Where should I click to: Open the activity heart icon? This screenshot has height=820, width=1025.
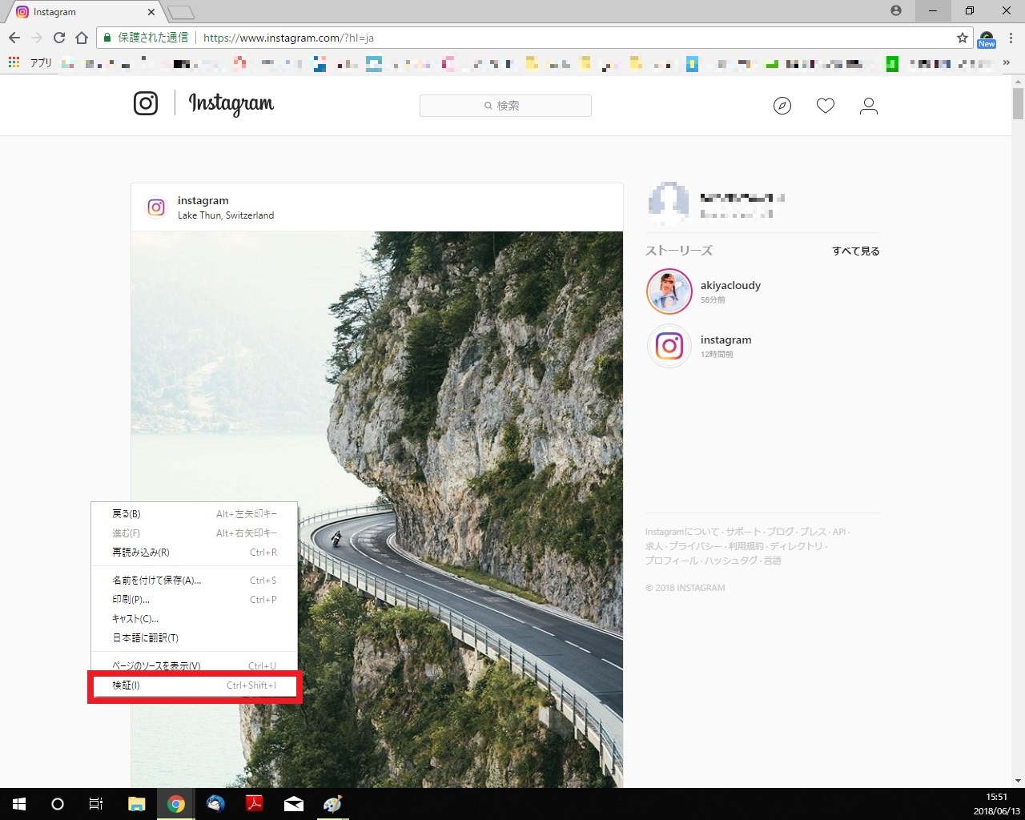click(826, 106)
